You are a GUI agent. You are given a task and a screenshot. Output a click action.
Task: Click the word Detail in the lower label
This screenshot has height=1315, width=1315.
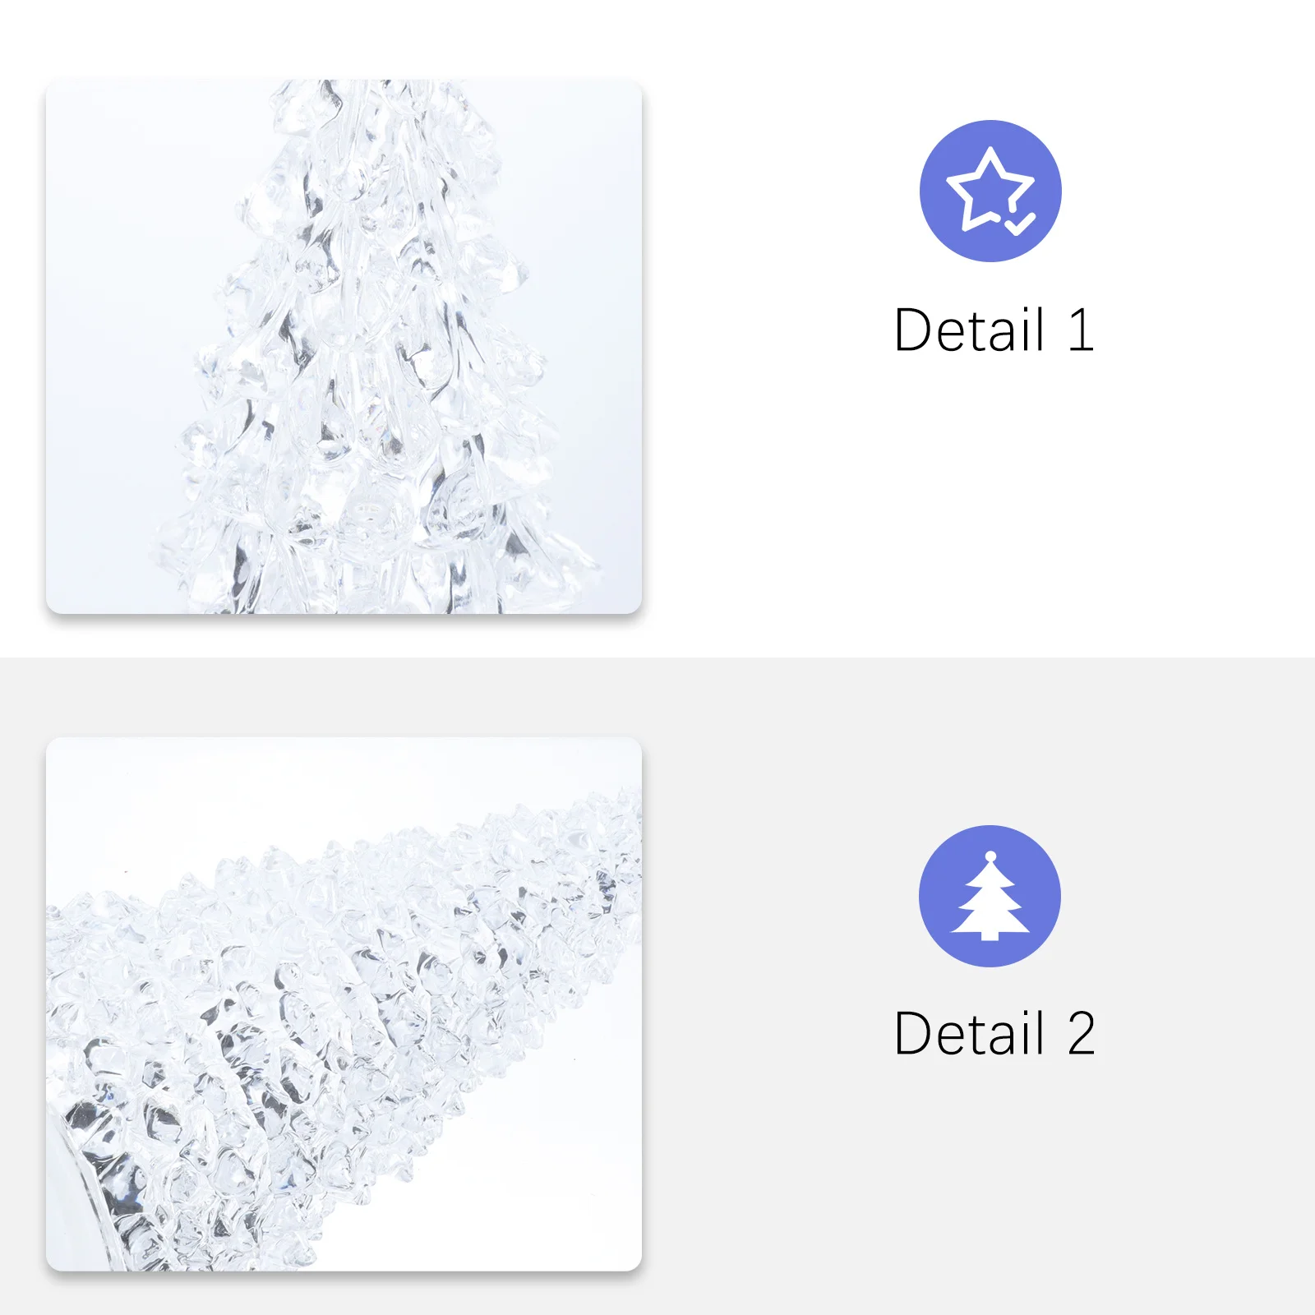[x=969, y=1033]
